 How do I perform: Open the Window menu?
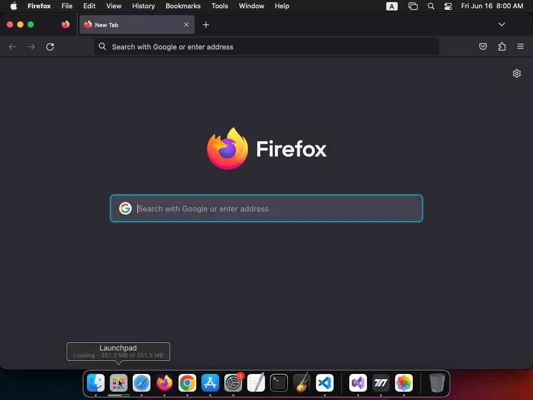click(x=251, y=6)
